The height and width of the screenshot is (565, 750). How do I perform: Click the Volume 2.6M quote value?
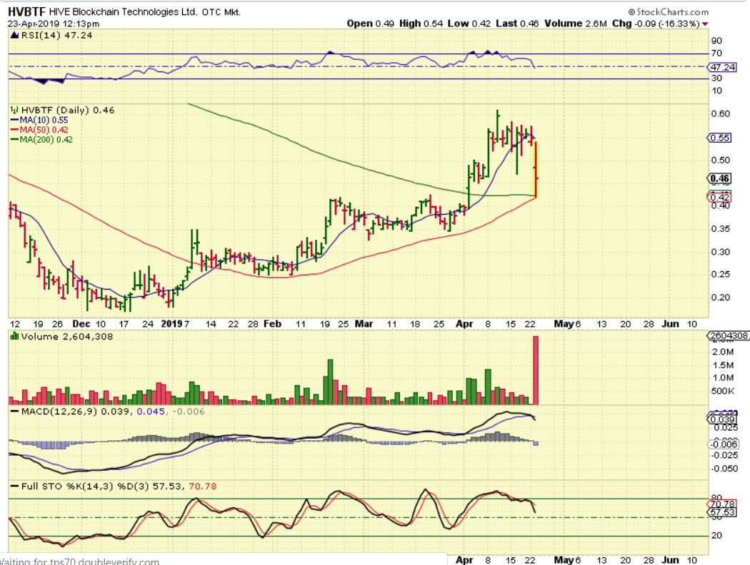[576, 24]
